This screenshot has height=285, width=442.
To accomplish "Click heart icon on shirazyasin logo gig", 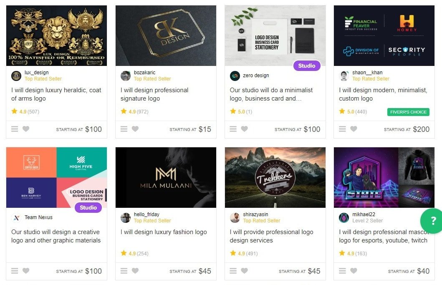I will pyautogui.click(x=245, y=271).
